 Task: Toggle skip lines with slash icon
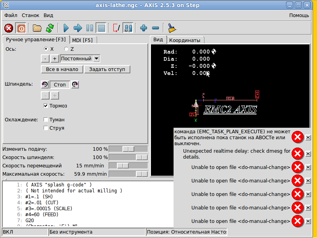[116, 28]
